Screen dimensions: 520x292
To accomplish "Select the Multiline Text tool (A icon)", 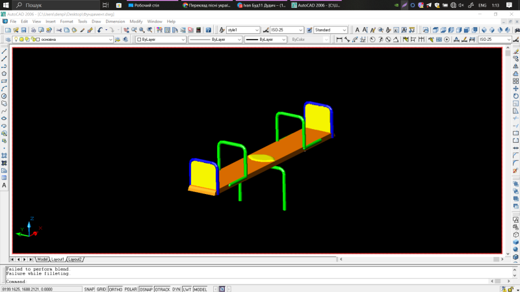I will pos(4,185).
